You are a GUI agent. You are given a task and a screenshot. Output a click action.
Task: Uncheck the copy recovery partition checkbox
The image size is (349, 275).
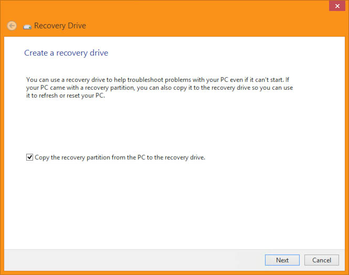coord(29,157)
